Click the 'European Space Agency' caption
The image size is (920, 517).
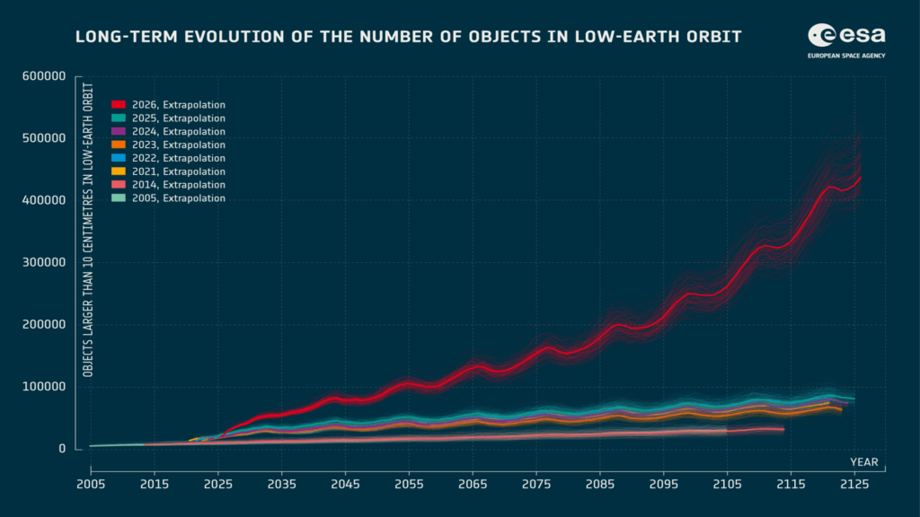pos(846,56)
